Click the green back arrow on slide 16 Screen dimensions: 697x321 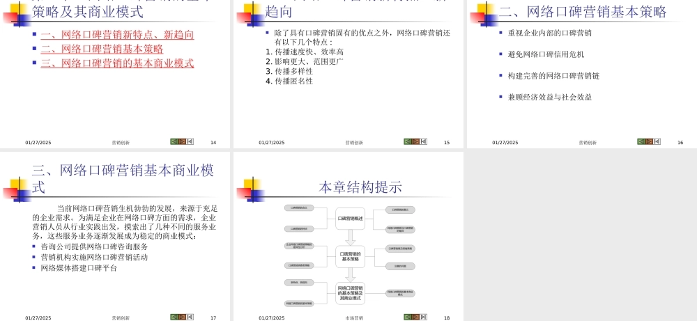pos(641,141)
